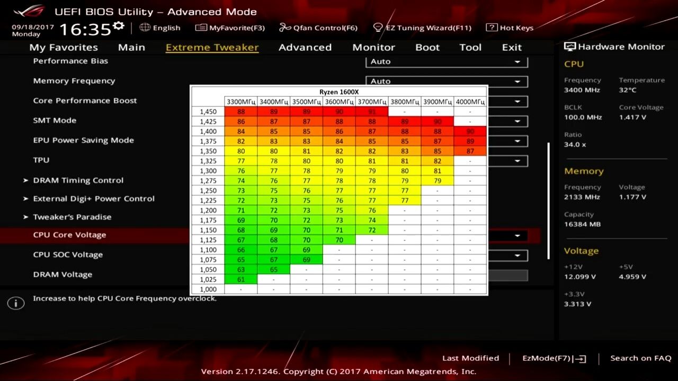This screenshot has width=678, height=381.
Task: Launch EZ Tuning Wizard(F11)
Action: [x=422, y=28]
